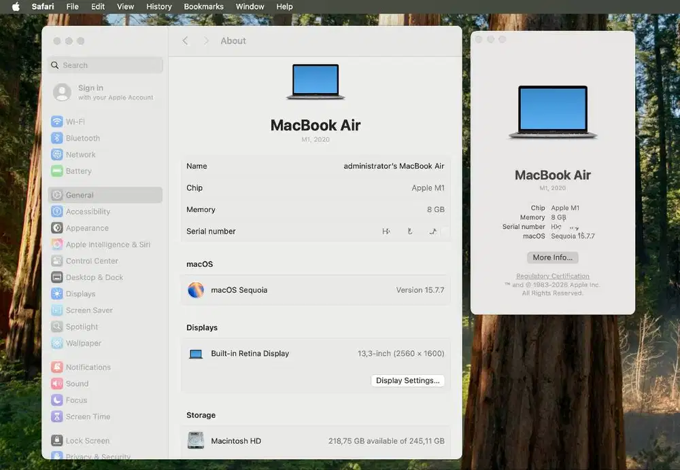Click the macOS Sequoia icon
Image resolution: width=680 pixels, height=470 pixels.
(196, 290)
